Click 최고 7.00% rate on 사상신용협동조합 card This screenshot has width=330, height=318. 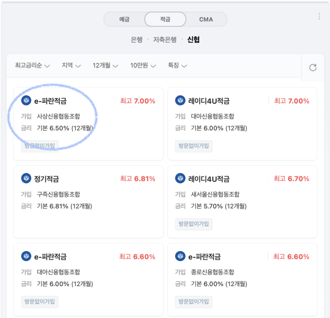click(x=138, y=101)
